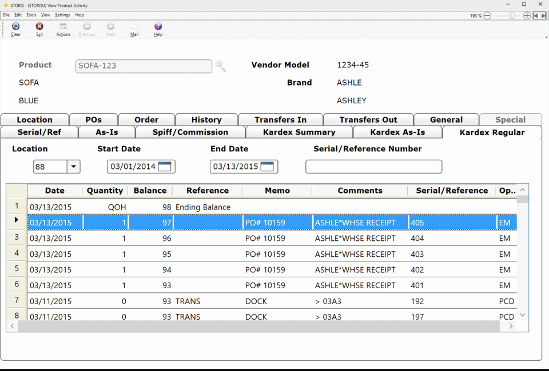Click the zoom out minus icon
The height and width of the screenshot is (371, 549).
487,16
